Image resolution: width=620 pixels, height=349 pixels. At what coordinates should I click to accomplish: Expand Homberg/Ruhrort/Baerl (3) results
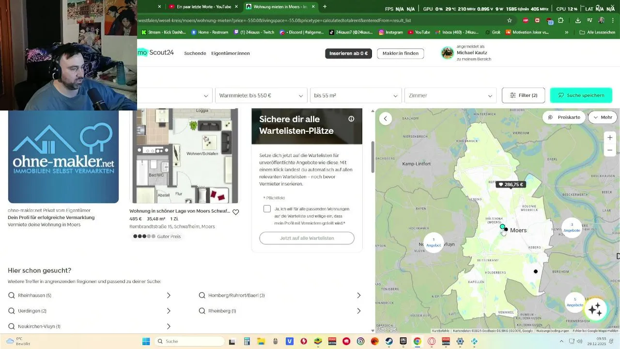point(280,295)
